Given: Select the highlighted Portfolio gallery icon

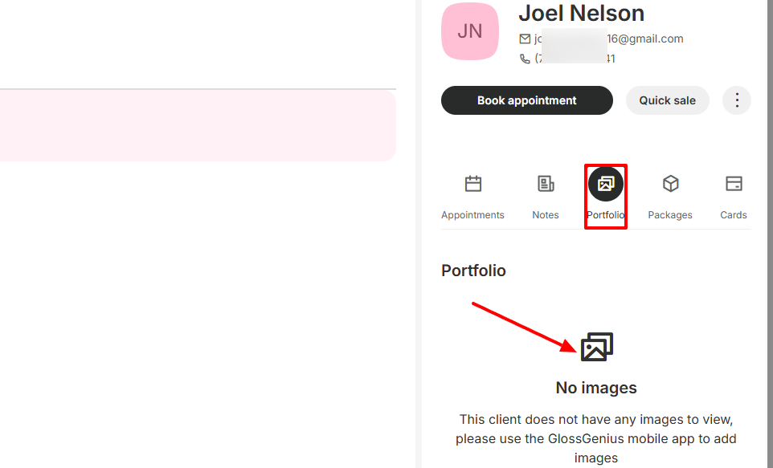Looking at the screenshot, I should pos(606,184).
